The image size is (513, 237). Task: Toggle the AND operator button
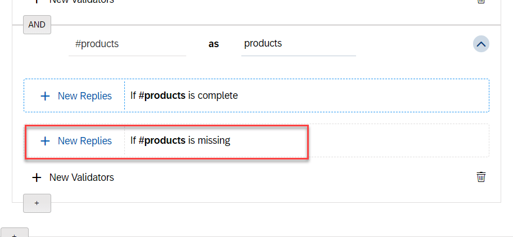[x=37, y=25]
